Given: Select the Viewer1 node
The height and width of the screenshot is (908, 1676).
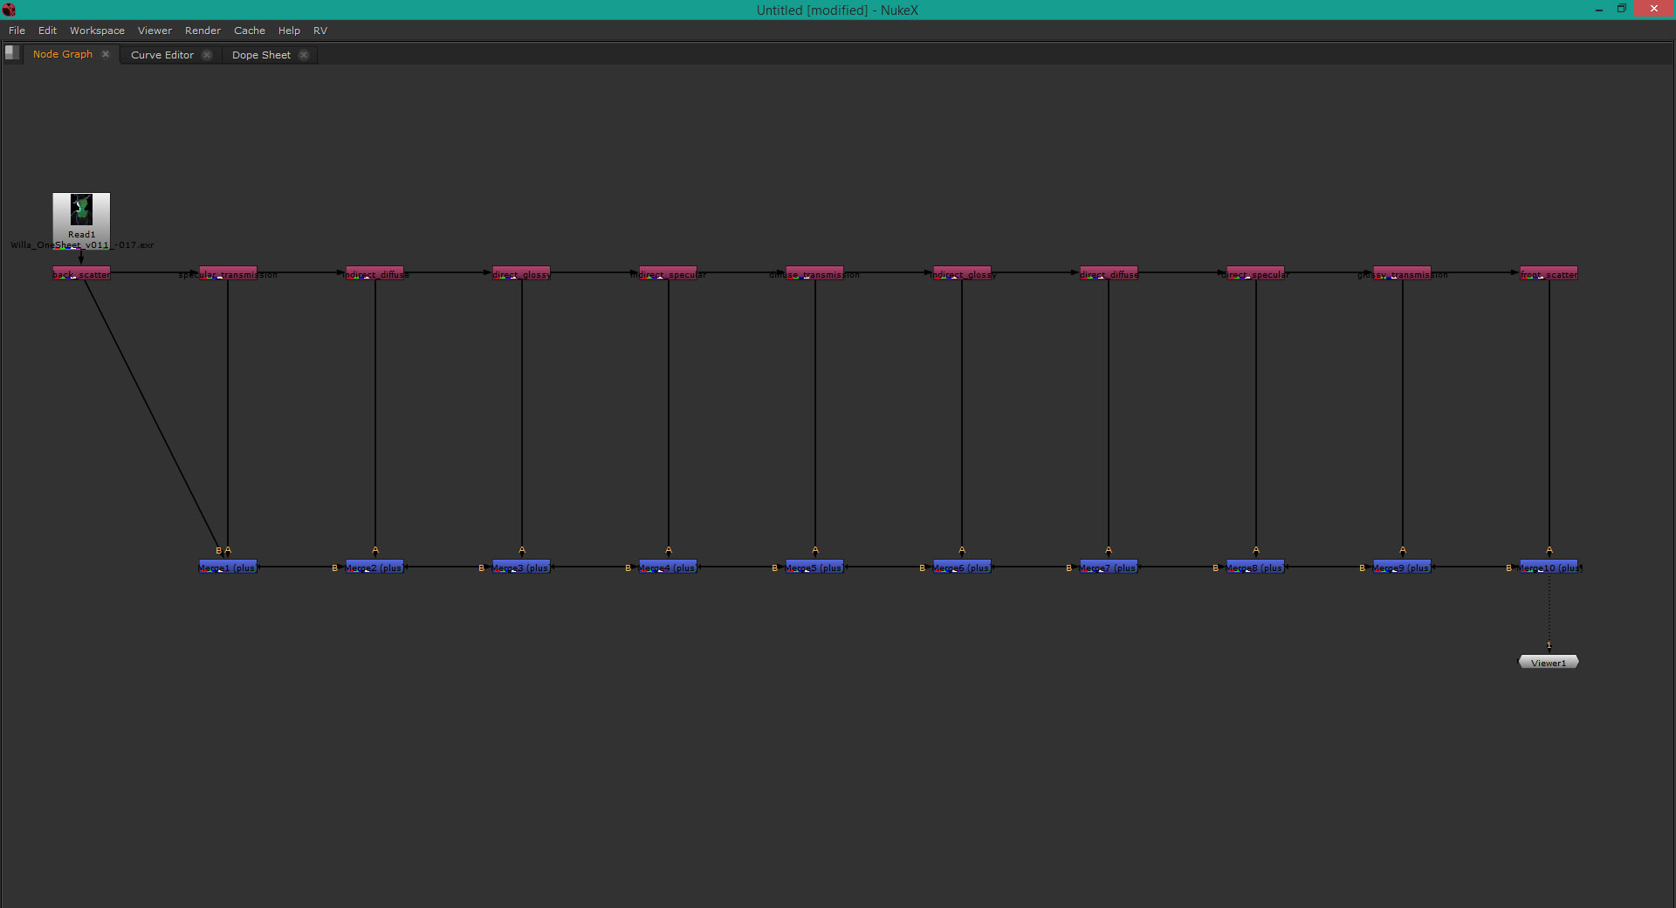Looking at the screenshot, I should [x=1549, y=662].
